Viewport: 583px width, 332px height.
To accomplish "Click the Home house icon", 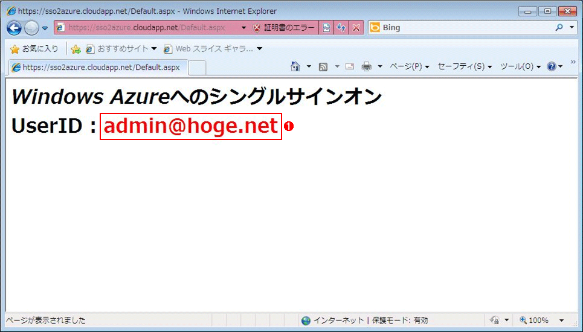I will 295,66.
